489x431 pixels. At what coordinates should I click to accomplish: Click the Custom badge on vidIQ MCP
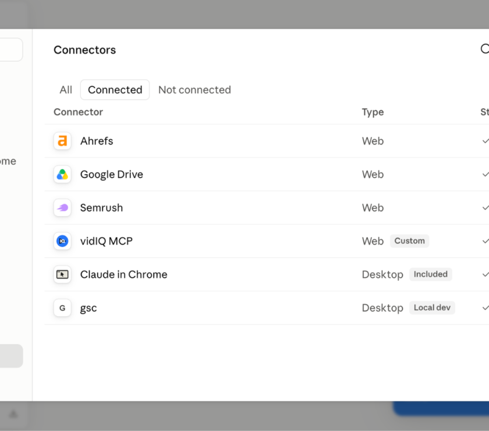[x=409, y=241]
